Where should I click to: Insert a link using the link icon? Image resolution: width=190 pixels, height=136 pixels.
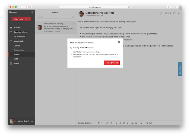147,123
